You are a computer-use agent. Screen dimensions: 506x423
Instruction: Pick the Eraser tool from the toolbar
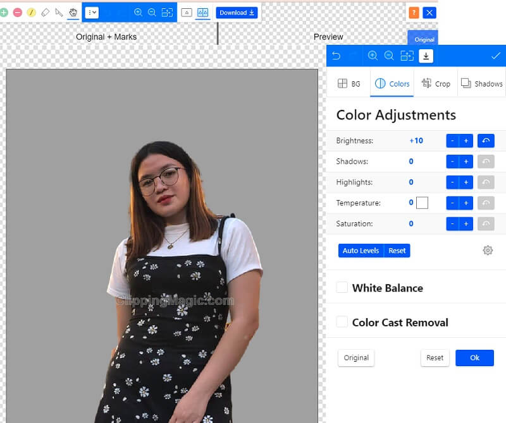click(44, 12)
